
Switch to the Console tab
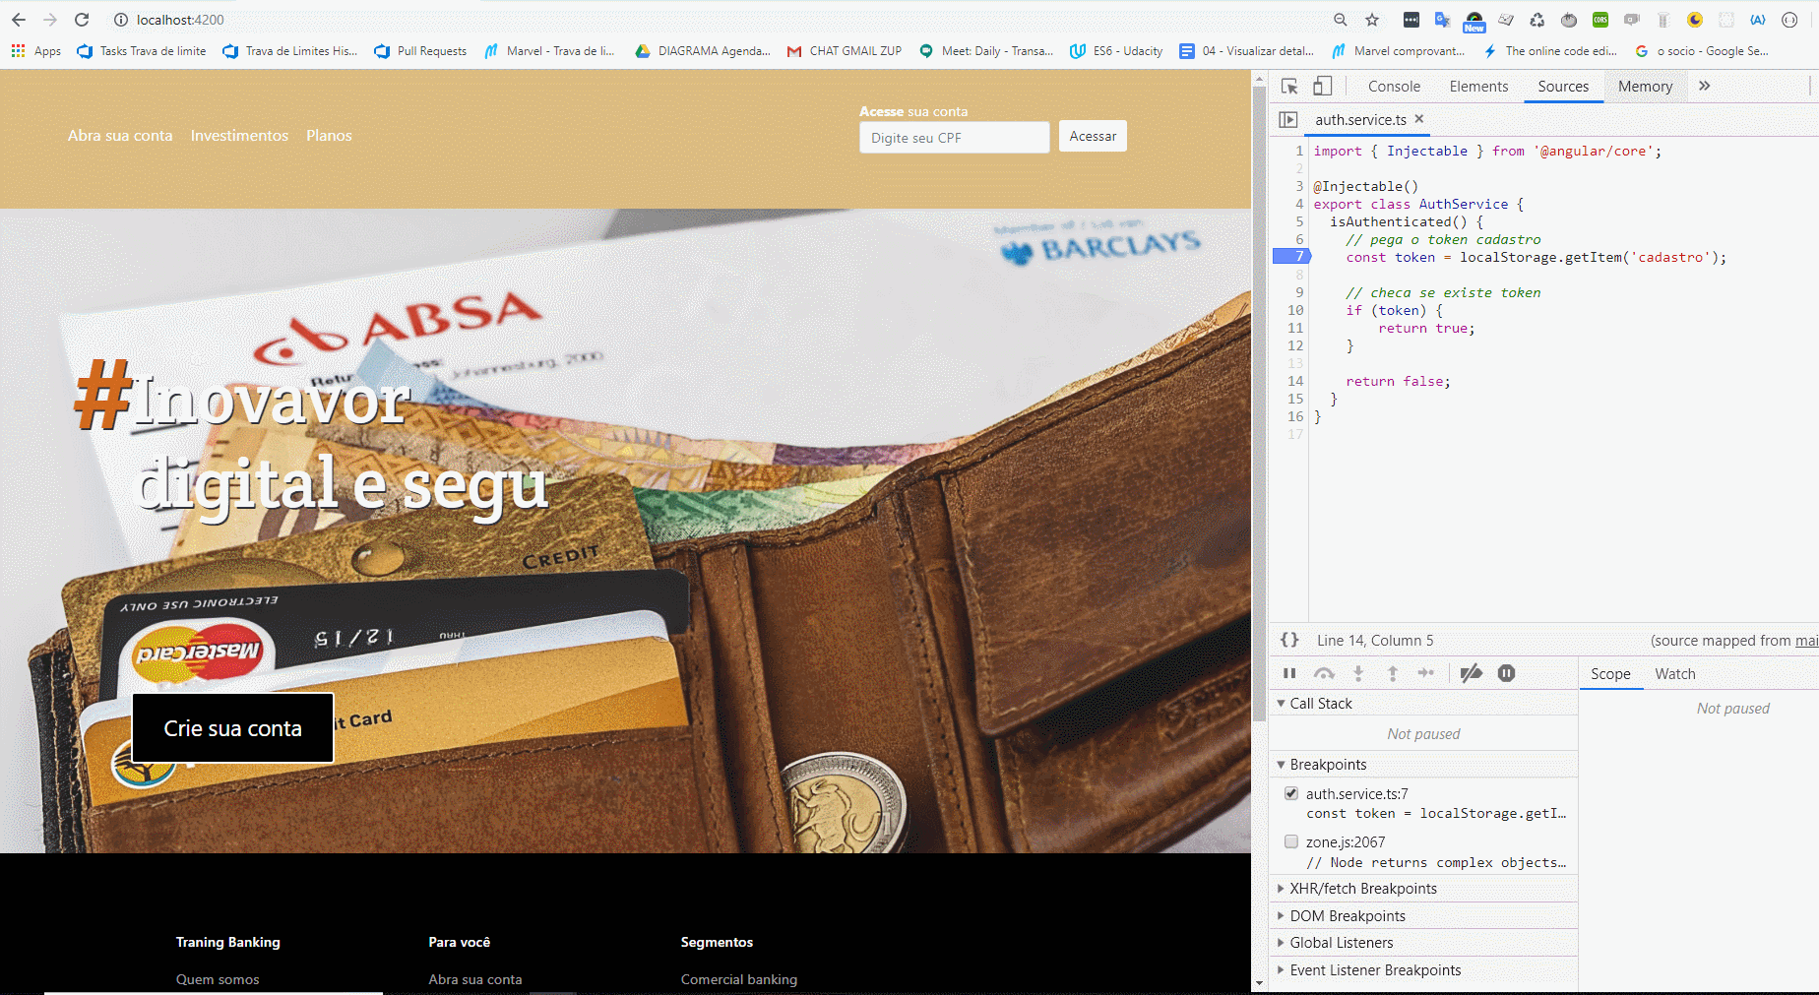(1394, 87)
